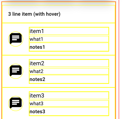This screenshot has height=119, width=124.
Task: Choose the what2 subtitle line
Action: (x=69, y=71)
